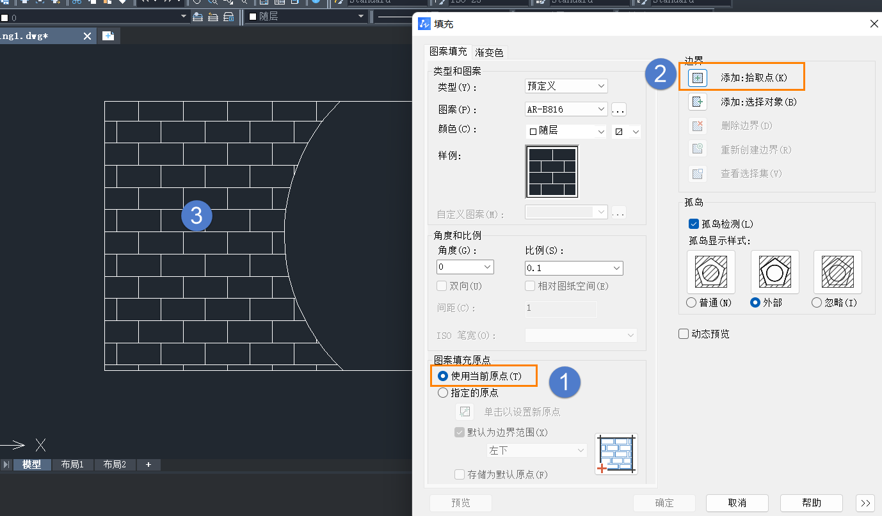Toggle the Double (双向) checkbox

[x=441, y=286]
